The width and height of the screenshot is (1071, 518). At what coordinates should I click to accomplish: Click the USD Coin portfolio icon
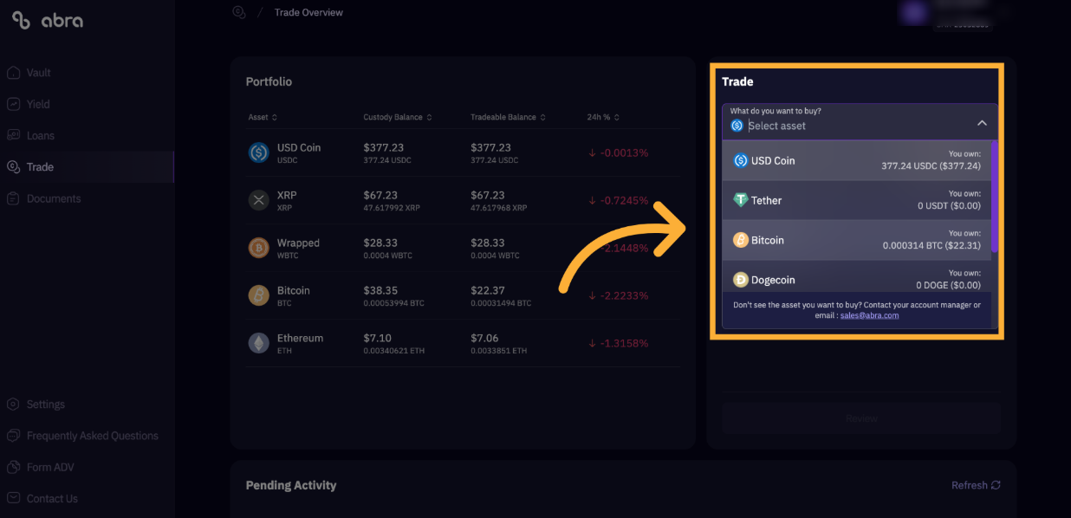point(258,153)
